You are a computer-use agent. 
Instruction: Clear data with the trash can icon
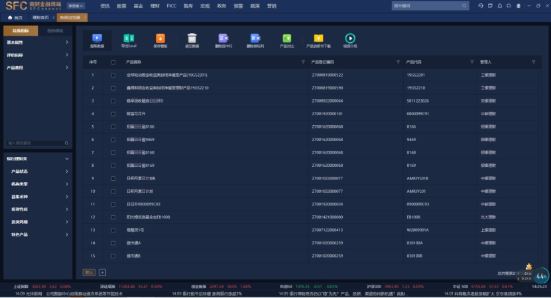point(192,38)
